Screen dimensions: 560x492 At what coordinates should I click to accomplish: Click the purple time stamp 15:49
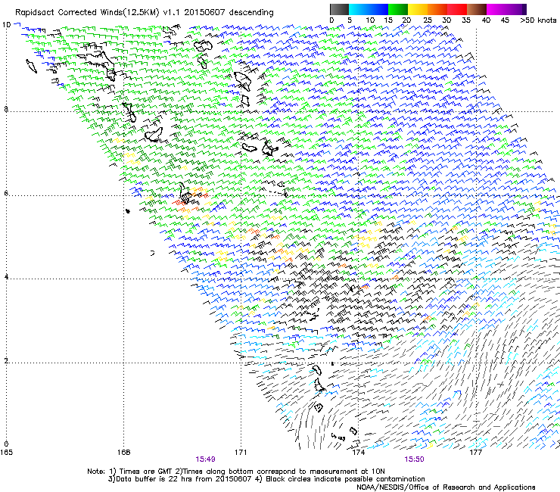[x=205, y=459]
